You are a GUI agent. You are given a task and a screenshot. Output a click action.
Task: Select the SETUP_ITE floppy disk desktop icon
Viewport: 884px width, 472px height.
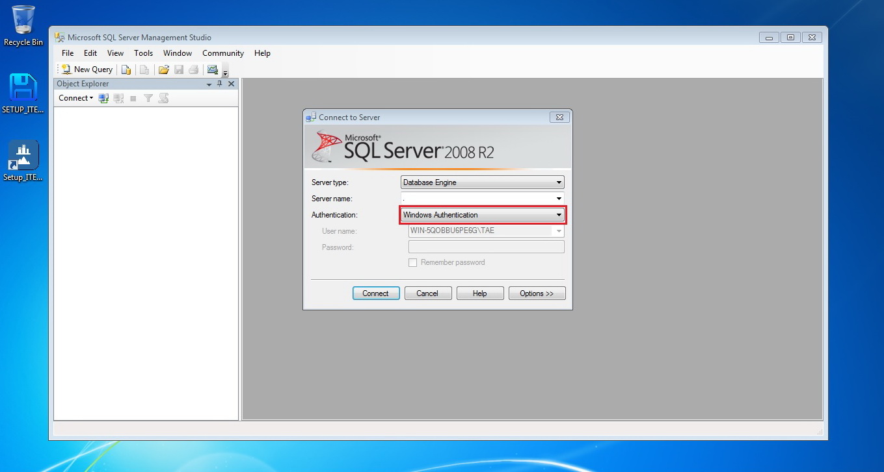23,93
